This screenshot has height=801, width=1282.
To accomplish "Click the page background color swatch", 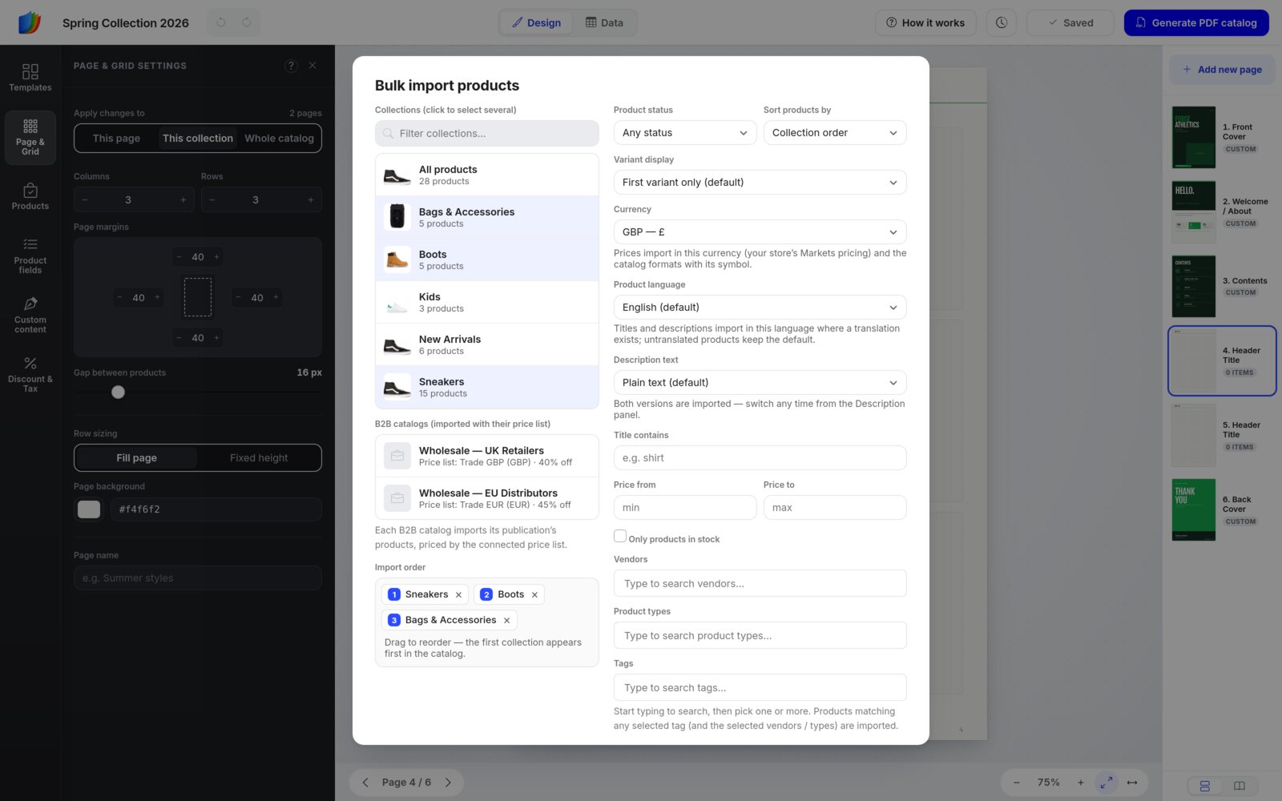I will click(89, 509).
